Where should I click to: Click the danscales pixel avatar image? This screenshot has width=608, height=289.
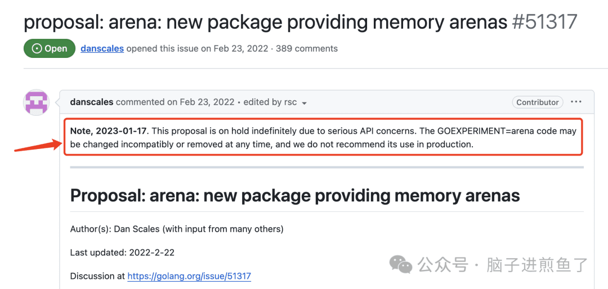point(37,102)
